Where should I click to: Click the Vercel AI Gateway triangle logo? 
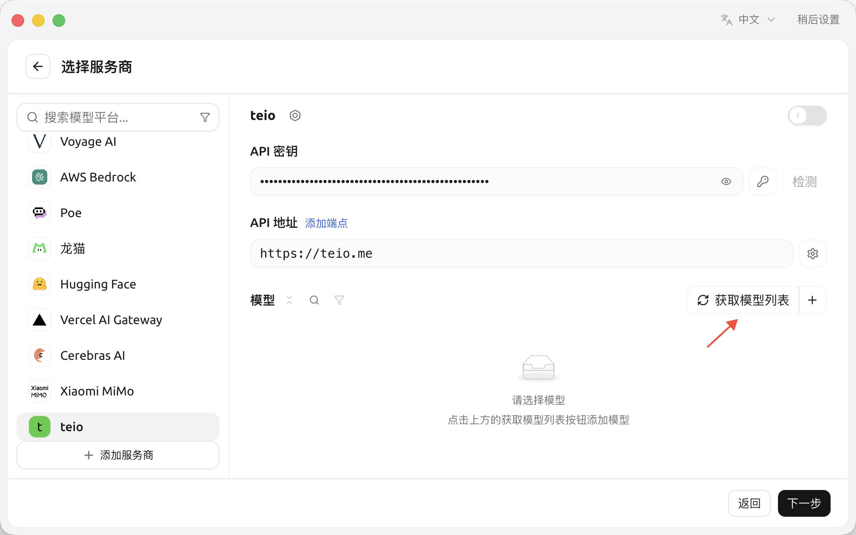point(40,320)
